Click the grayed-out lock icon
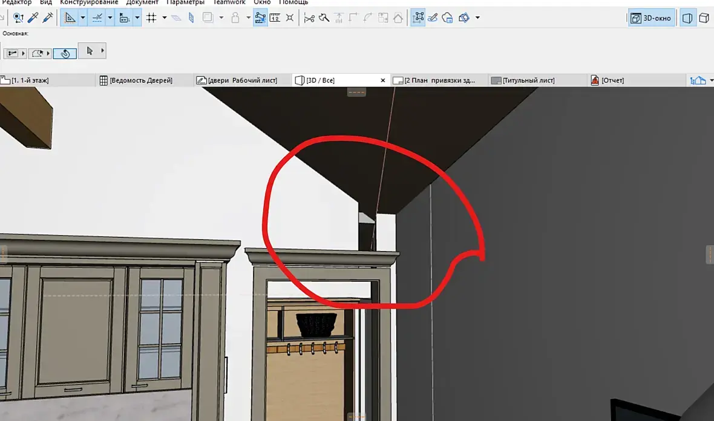Image resolution: width=714 pixels, height=421 pixels. pos(235,18)
